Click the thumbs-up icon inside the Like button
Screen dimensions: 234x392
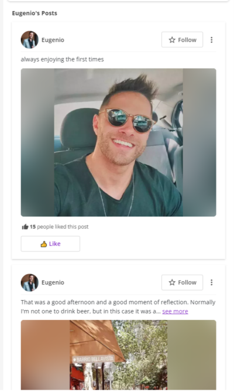44,244
